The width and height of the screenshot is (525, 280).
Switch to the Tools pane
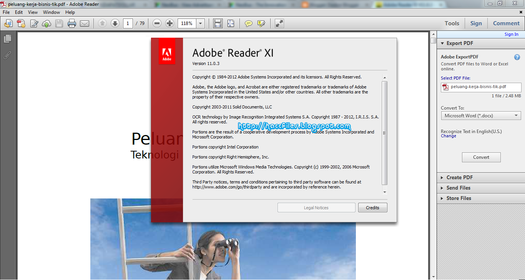[x=452, y=23]
